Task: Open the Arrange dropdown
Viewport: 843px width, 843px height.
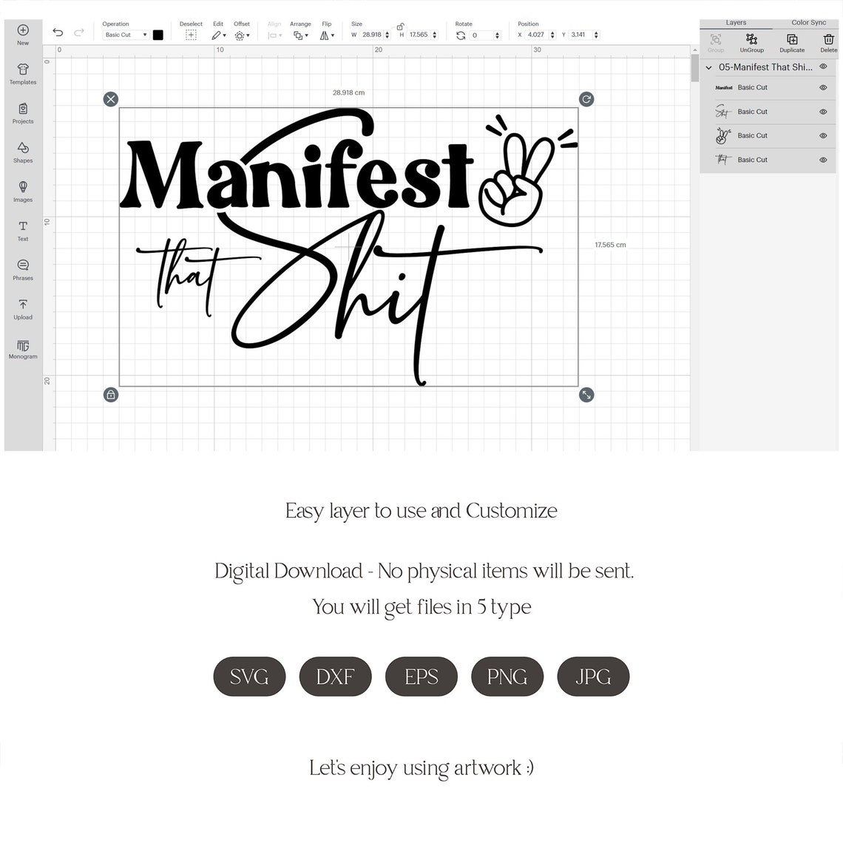Action: pos(300,34)
